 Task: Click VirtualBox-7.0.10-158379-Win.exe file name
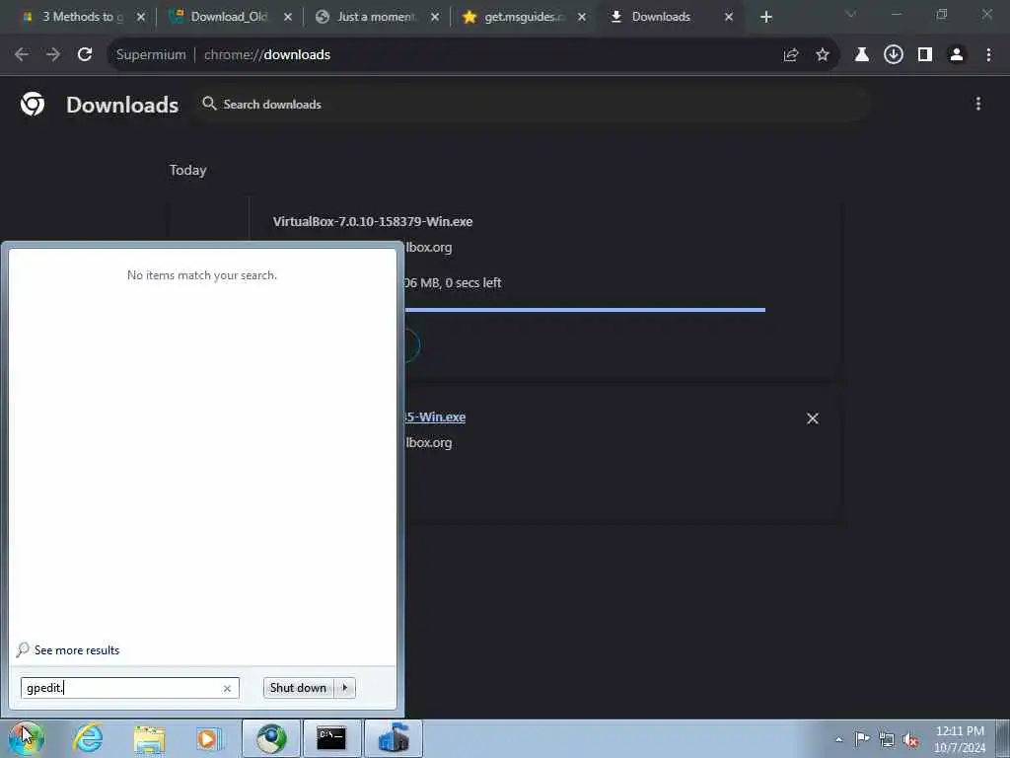pos(372,221)
